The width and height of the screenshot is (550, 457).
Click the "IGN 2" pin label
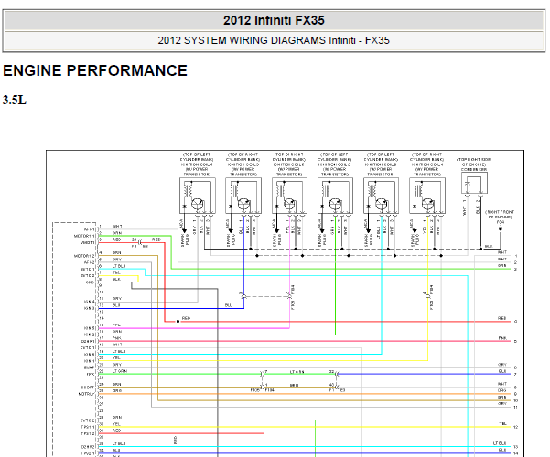tap(89, 335)
